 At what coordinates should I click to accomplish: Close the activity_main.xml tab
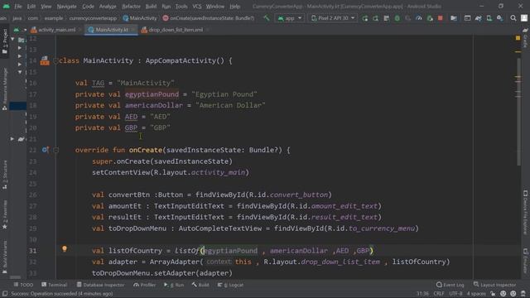point(80,30)
